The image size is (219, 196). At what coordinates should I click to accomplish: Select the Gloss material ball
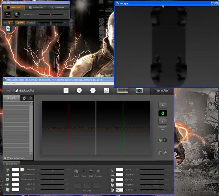pos(8,14)
